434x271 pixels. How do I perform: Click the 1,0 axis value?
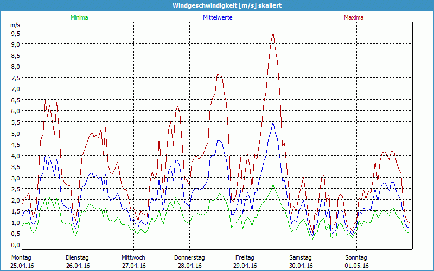(x=15, y=223)
